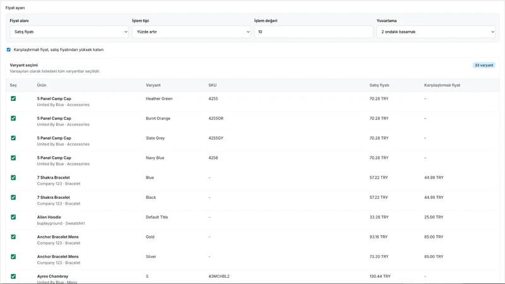Open the İşlem tipi dropdown
This screenshot has height=284, width=505.
[191, 32]
